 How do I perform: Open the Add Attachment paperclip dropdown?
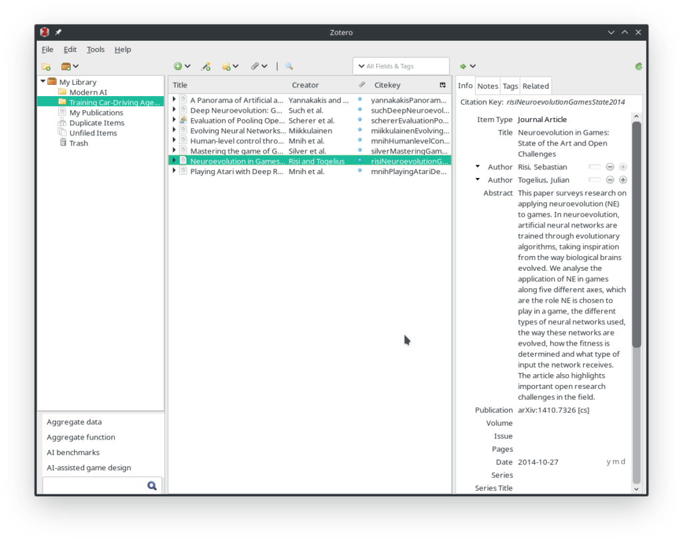click(259, 66)
